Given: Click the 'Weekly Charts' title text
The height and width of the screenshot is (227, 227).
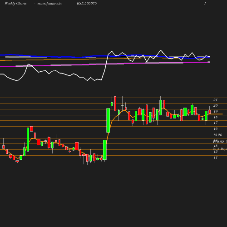Looking at the screenshot, I should pyautogui.click(x=15, y=3).
